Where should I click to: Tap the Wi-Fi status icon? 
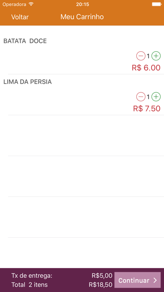coord(31,4)
